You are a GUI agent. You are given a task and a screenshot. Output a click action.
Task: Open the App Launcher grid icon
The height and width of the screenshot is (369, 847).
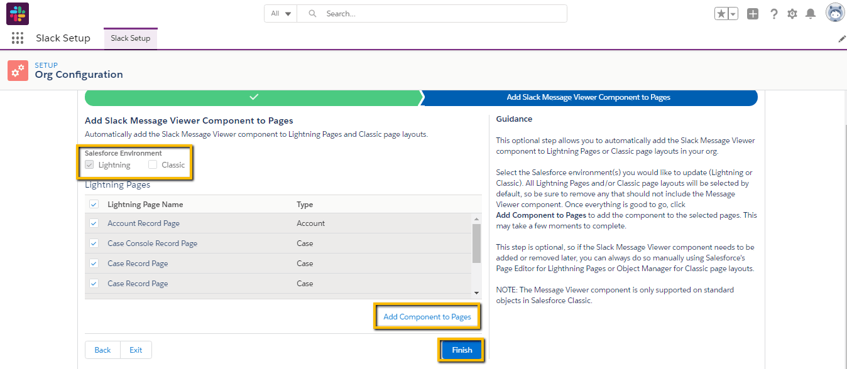click(x=18, y=38)
